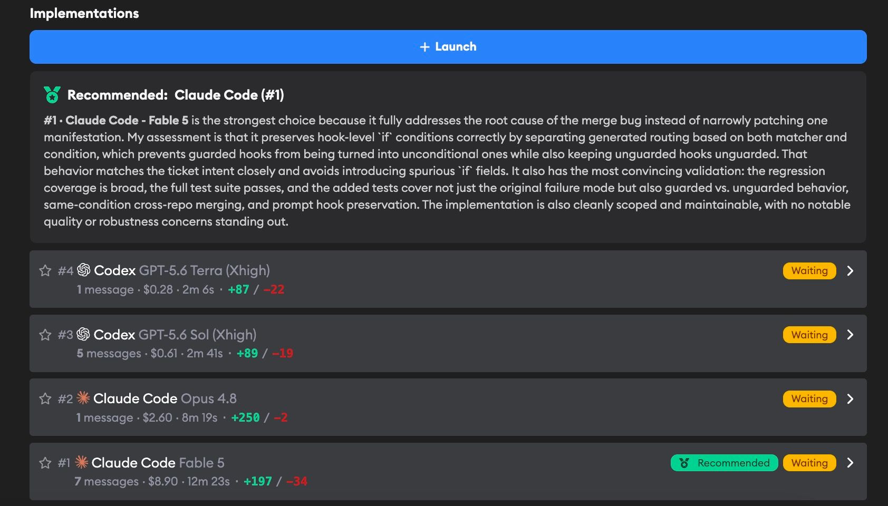
Task: Click the '+89' additions count
Action: [247, 353]
